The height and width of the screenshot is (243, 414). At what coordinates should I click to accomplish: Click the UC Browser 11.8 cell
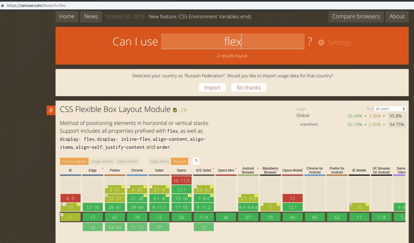pos(381,217)
